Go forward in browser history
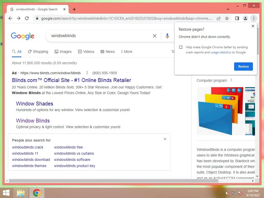The image size is (264, 198). pos(19,18)
